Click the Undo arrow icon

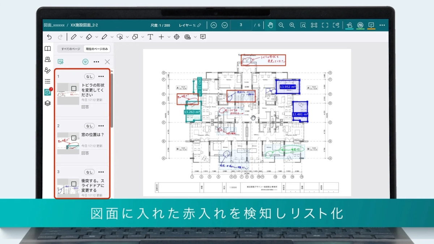[x=50, y=37]
